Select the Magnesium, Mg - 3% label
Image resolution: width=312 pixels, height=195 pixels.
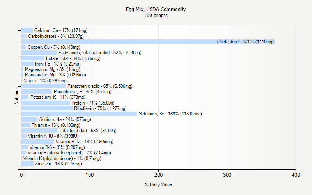pyautogui.click(x=53, y=69)
